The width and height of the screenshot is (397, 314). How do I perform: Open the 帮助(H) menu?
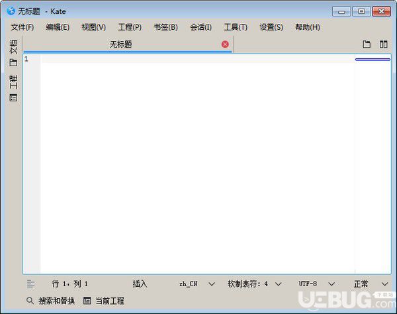(x=308, y=27)
